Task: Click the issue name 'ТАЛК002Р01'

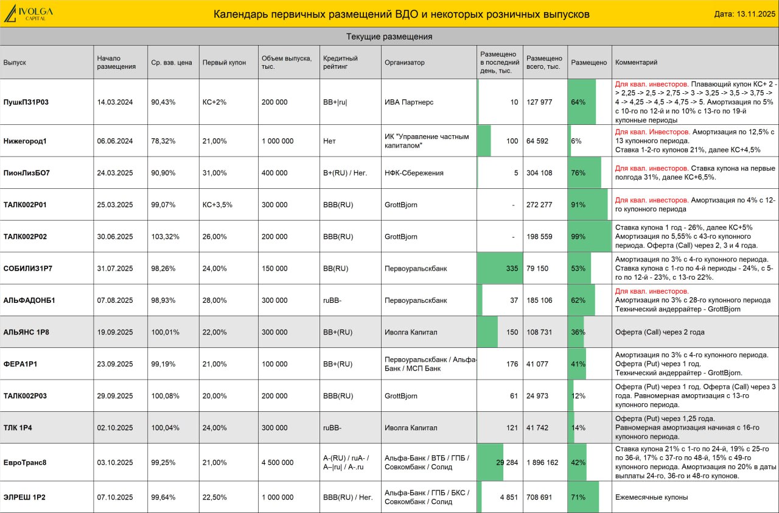Action: (x=25, y=205)
